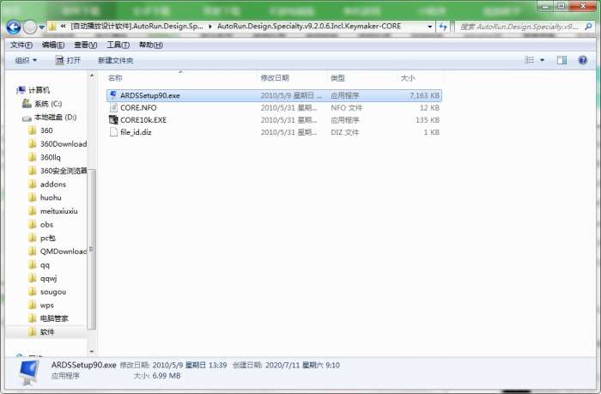Click the file_id.diz blank file icon
The height and width of the screenshot is (394, 601).
click(113, 132)
